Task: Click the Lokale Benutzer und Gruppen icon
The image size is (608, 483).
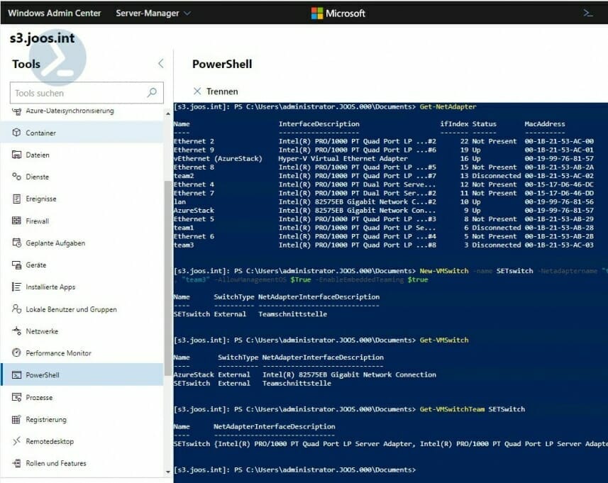Action: tap(16, 309)
